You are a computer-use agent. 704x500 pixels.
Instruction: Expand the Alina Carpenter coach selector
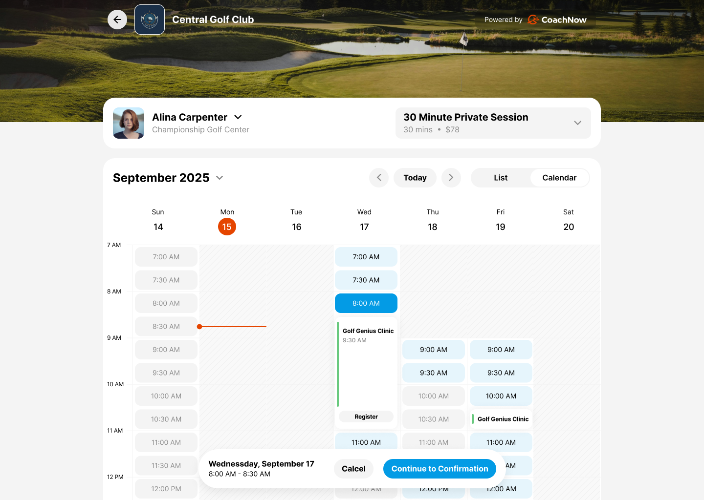238,117
